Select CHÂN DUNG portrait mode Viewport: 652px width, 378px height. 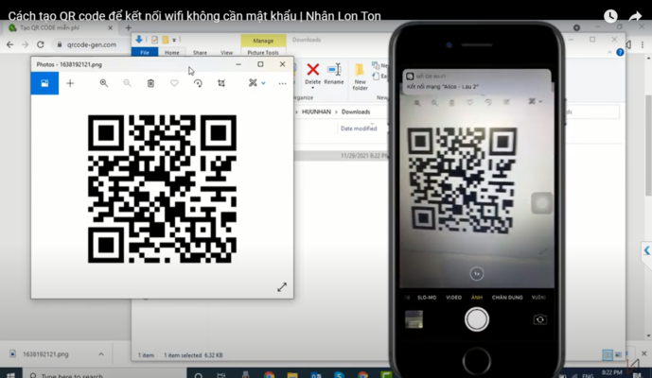click(507, 298)
